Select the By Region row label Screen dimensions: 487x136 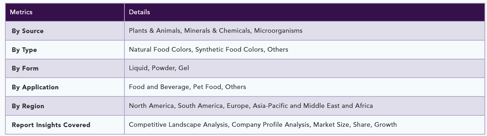(28, 106)
